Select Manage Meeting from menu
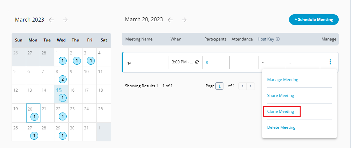The height and width of the screenshot is (148, 352). pos(283,80)
